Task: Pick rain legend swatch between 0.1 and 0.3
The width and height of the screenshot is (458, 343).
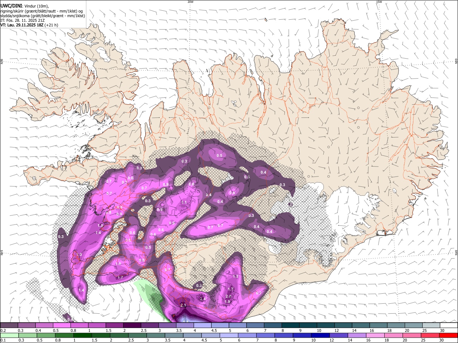Action: click(x=9, y=335)
